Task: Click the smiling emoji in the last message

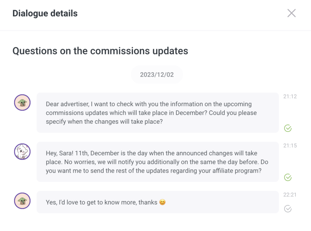Action: tap(162, 202)
